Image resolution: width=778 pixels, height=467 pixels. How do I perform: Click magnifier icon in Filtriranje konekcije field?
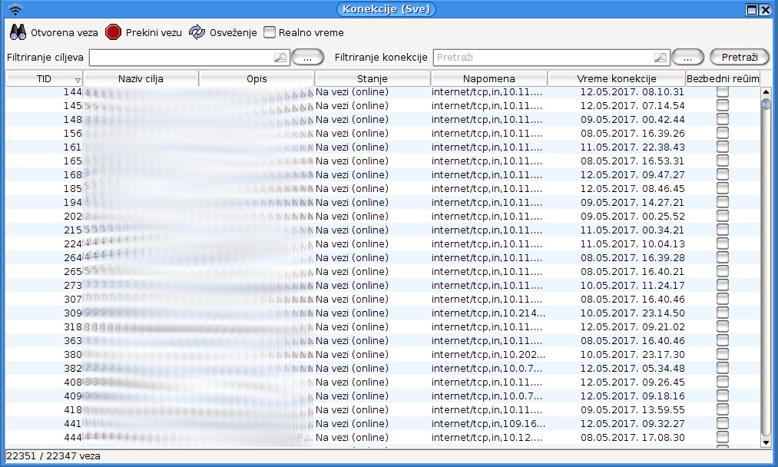pyautogui.click(x=660, y=58)
